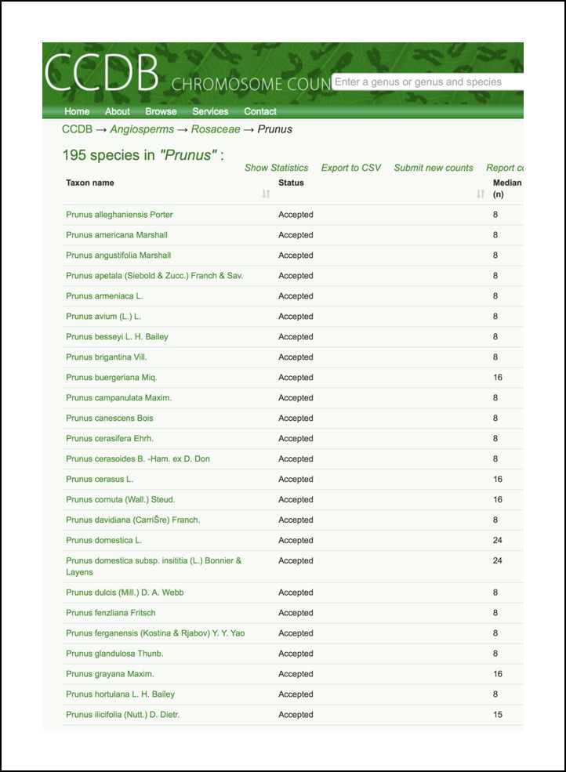Open Prunus americana Marshall entry
566x772 pixels.
pos(117,235)
